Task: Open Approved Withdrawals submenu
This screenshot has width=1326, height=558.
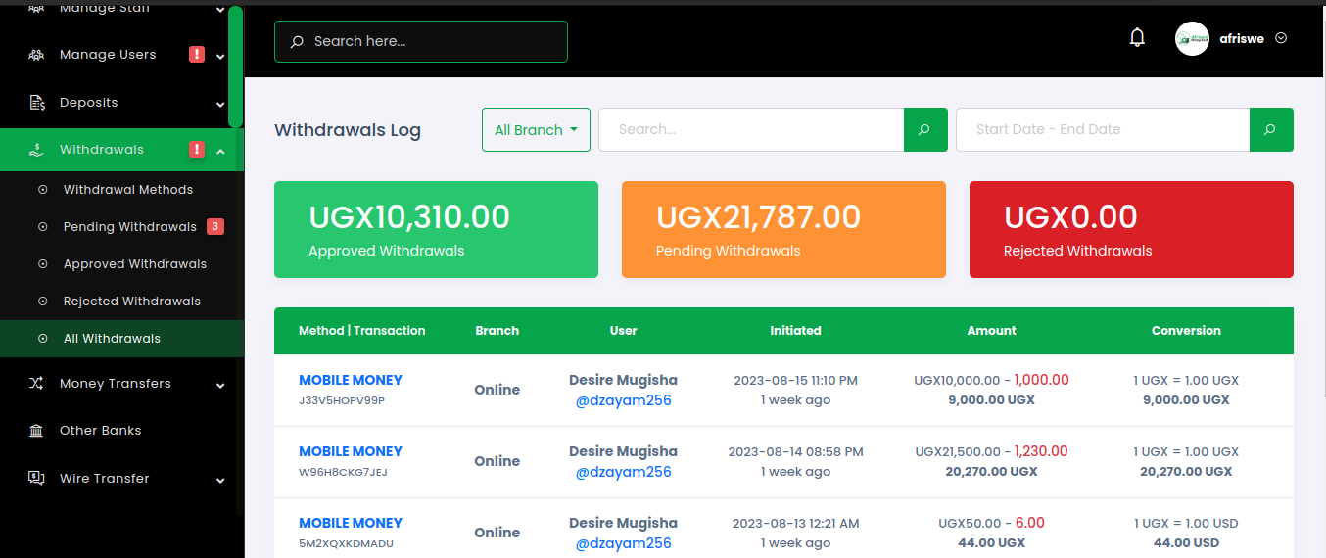Action: (x=135, y=264)
